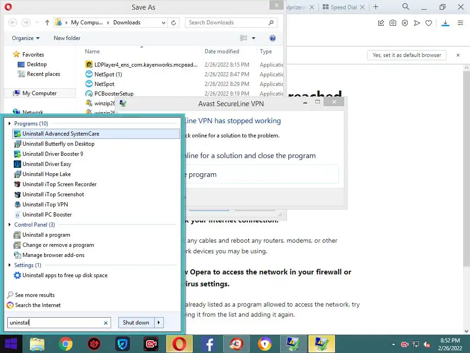470x353 pixels.
Task: Open File Explorer from taskbar
Action: 37,344
